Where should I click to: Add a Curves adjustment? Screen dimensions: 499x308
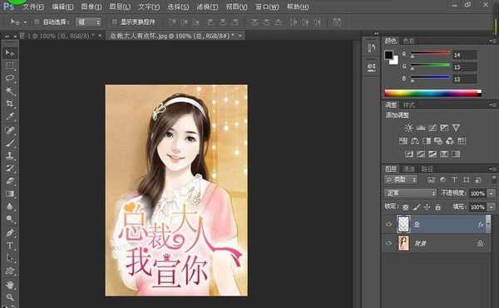432,128
